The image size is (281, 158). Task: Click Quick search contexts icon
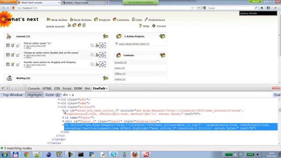[x=79, y=25]
